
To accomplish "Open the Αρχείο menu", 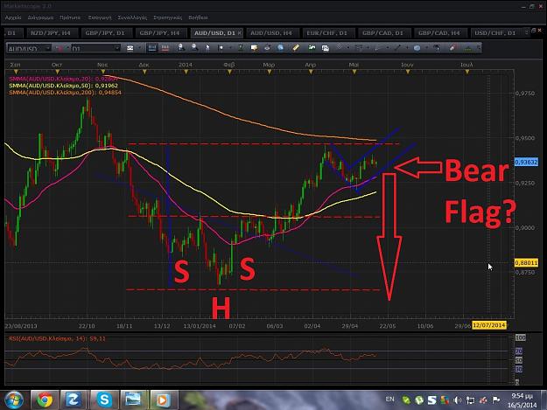I will [x=13, y=17].
